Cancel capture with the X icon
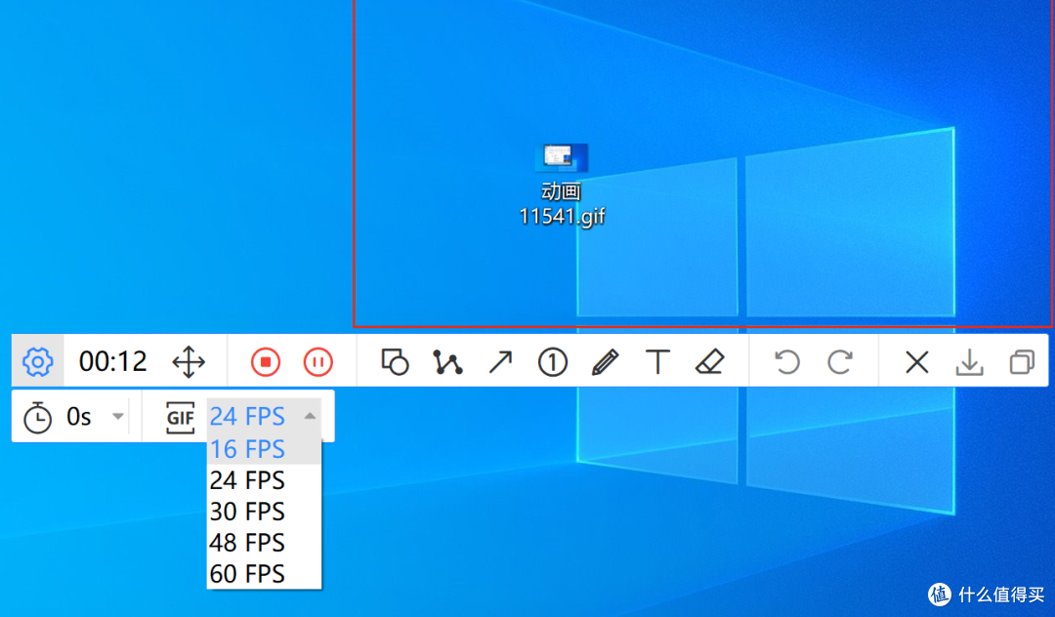Image resolution: width=1055 pixels, height=617 pixels. click(917, 362)
